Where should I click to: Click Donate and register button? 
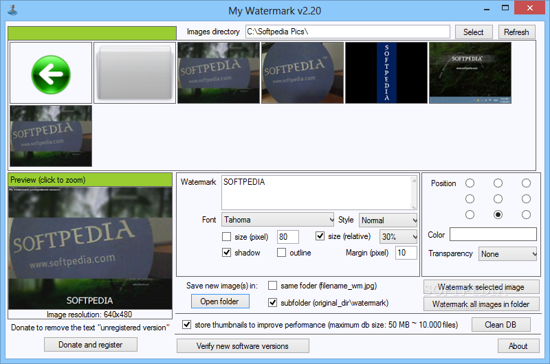pos(91,345)
